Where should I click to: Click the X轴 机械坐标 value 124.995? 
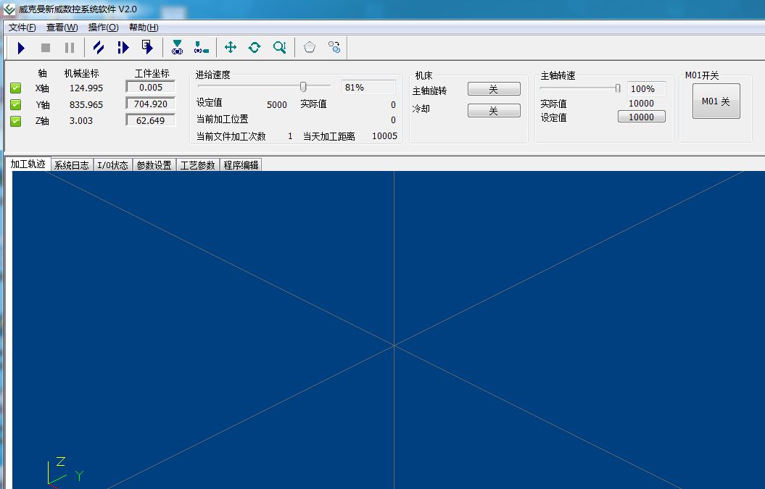[x=86, y=88]
